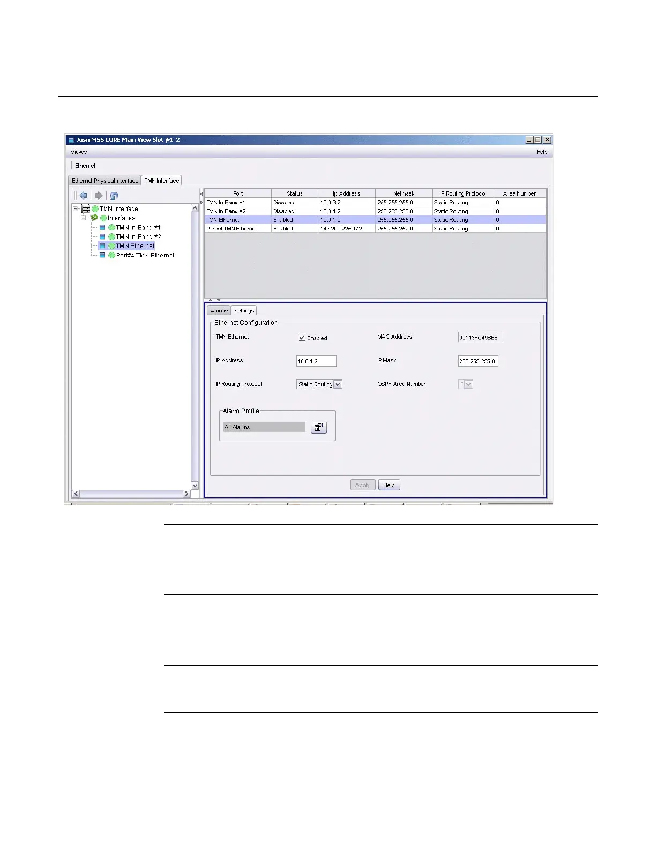
Task: Switch to Ethernet Physical Interface tab
Action: click(105, 181)
